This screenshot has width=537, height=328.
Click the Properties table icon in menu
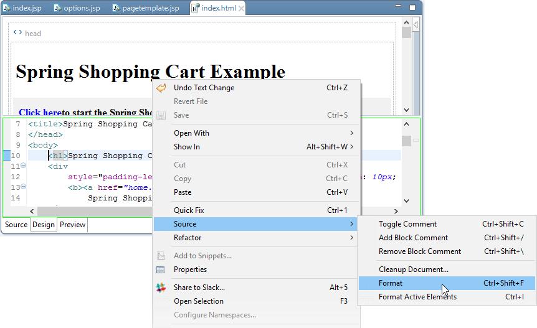[161, 269]
